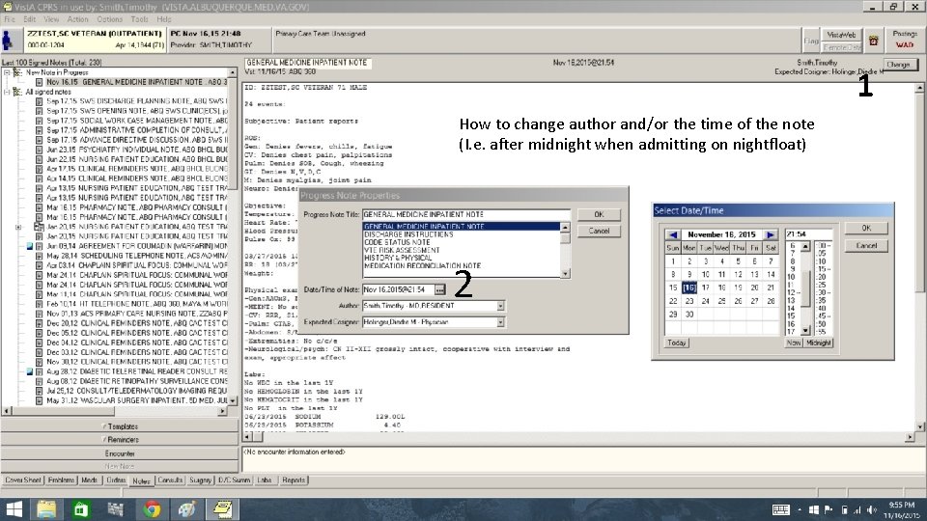Screen dimensions: 927x521
Task: Switch to the Cover Sheet tab
Action: pyautogui.click(x=22, y=480)
